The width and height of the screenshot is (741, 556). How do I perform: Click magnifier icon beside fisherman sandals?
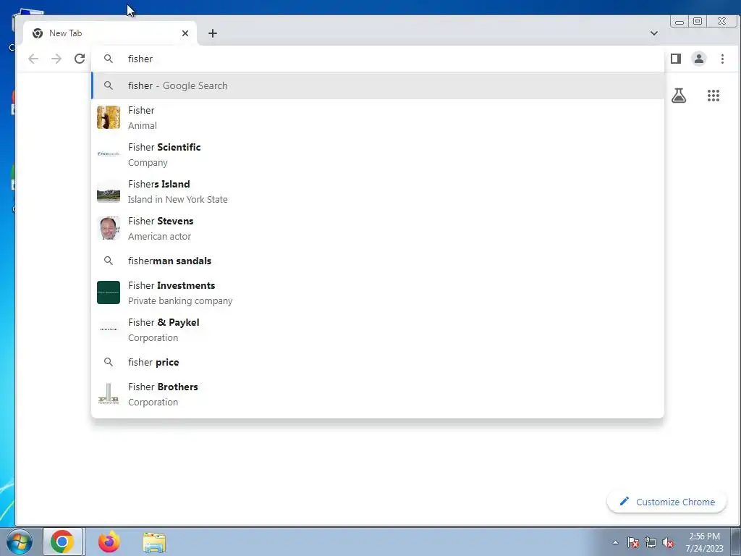coord(109,261)
